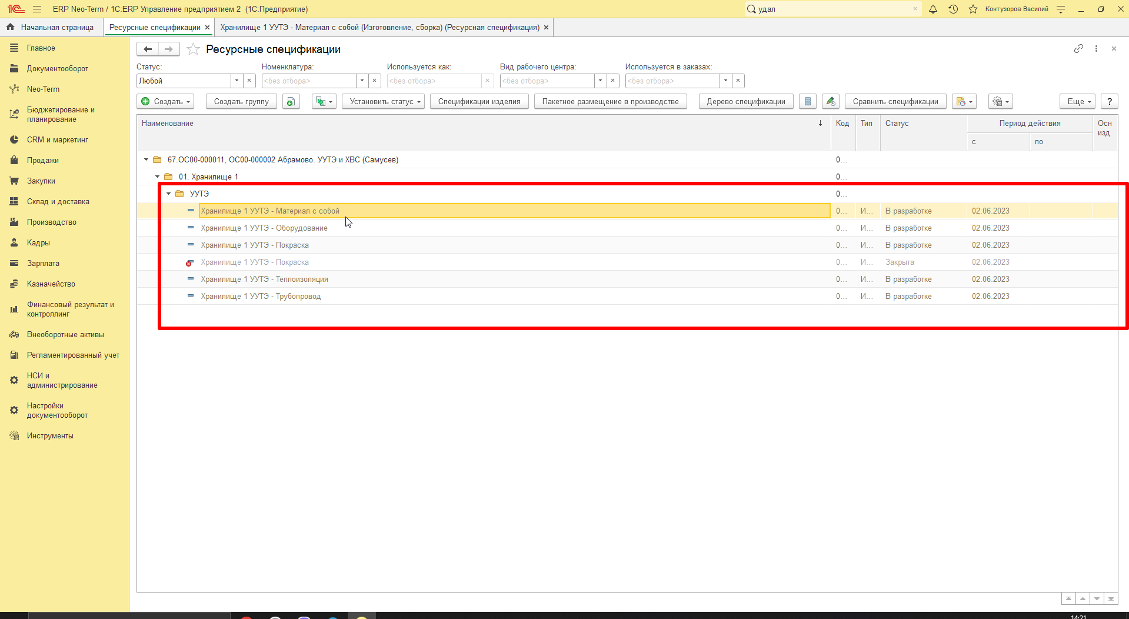Click the help question mark button
This screenshot has width=1129, height=619.
[1110, 101]
